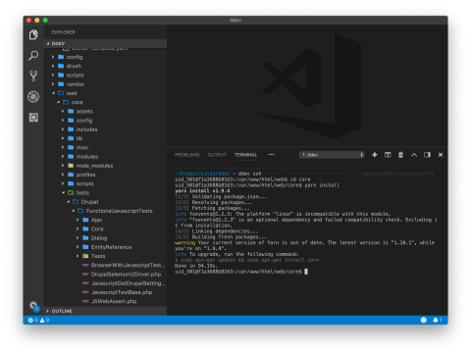Create a new terminal with plus icon
Screen dimensions: 471x355
(x=375, y=155)
